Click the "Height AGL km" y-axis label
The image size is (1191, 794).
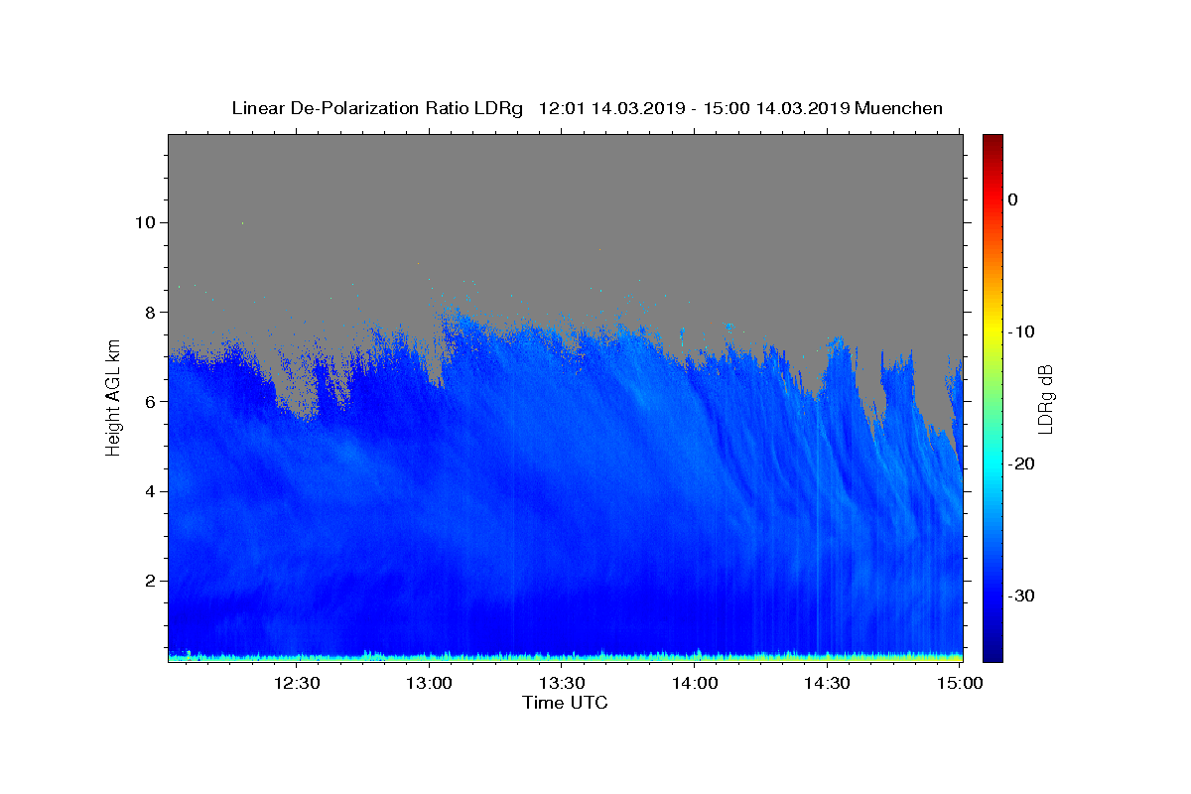coord(113,398)
